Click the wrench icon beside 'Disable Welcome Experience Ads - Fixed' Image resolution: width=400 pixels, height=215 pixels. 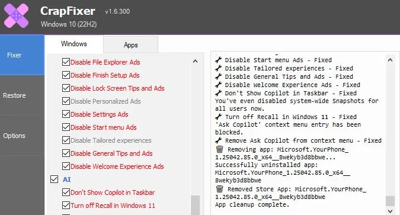218,85
